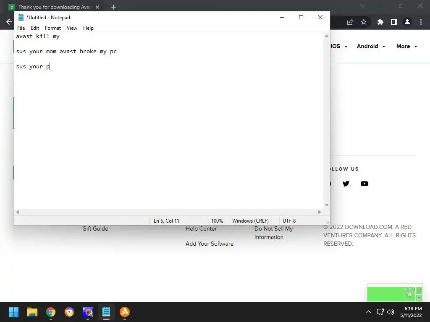Open the YouTube icon under Follow Us
Viewport: 430px width, 322px height.
click(364, 184)
